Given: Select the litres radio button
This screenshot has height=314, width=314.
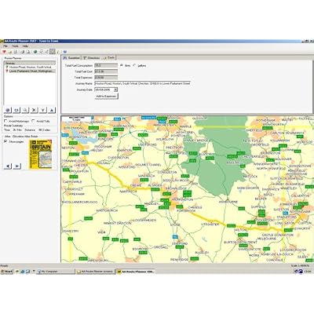Looking at the screenshot, I should pyautogui.click(x=122, y=65).
